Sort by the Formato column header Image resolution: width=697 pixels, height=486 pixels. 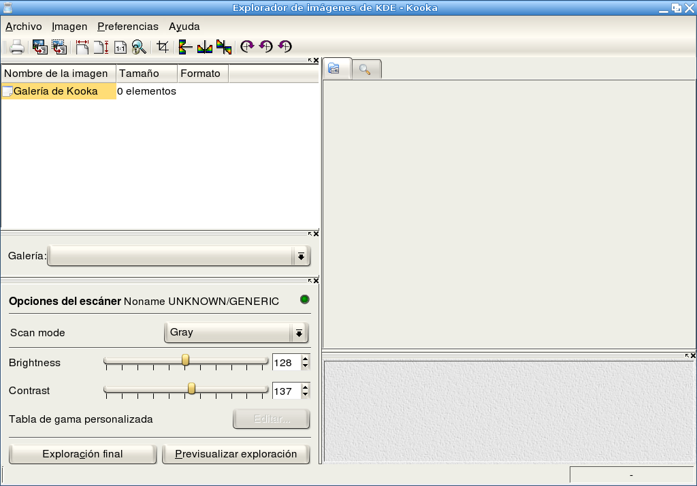click(203, 74)
